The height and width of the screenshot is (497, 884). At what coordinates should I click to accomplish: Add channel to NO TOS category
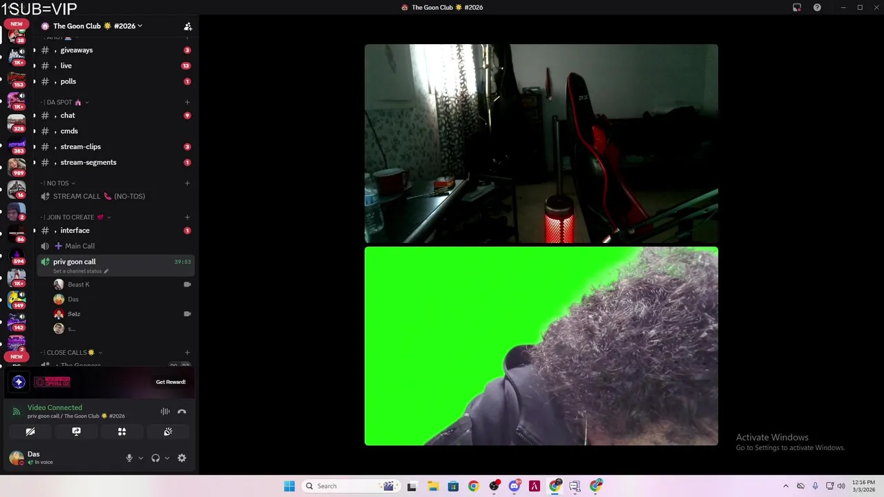(x=187, y=183)
